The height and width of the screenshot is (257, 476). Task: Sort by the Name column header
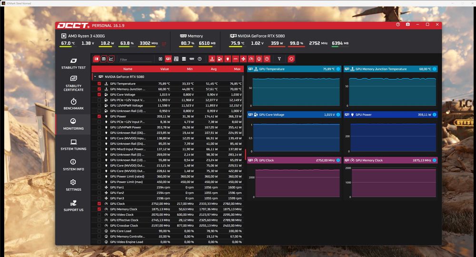(128, 69)
